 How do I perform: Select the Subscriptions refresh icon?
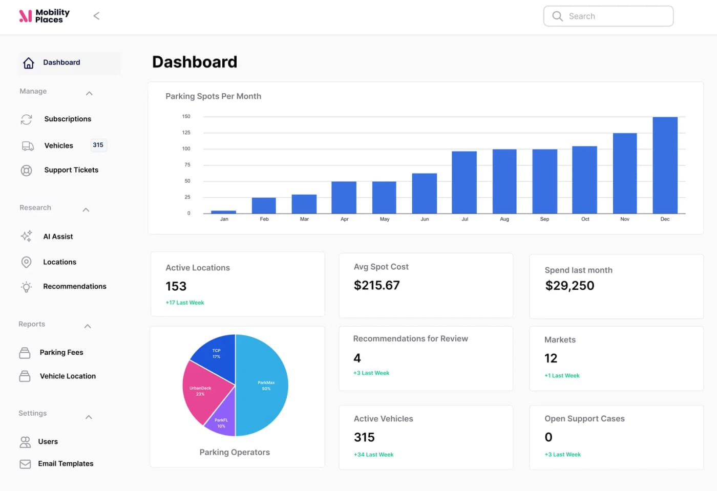click(x=26, y=119)
